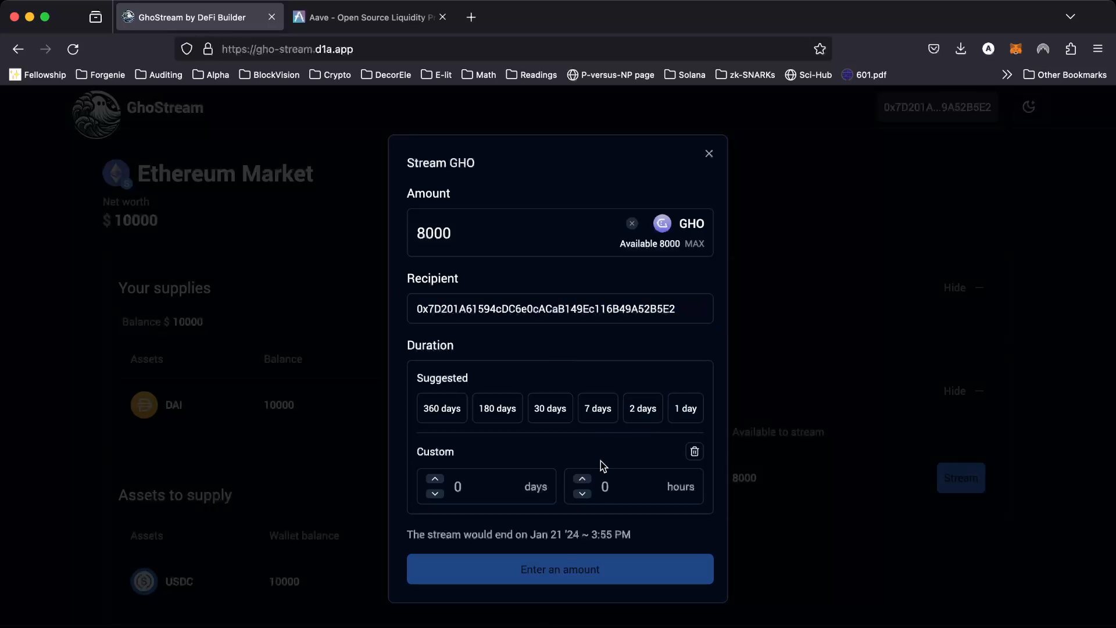Hide the Your supplies section

click(x=963, y=288)
